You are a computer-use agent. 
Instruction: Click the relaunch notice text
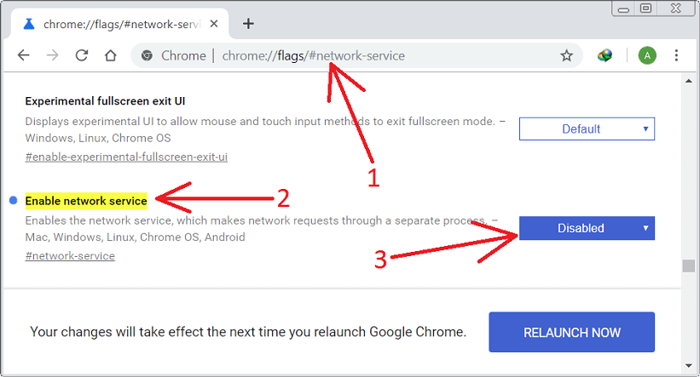[x=248, y=332]
